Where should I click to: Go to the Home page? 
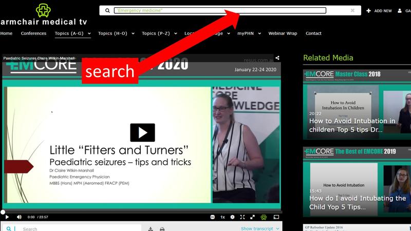pos(6,33)
